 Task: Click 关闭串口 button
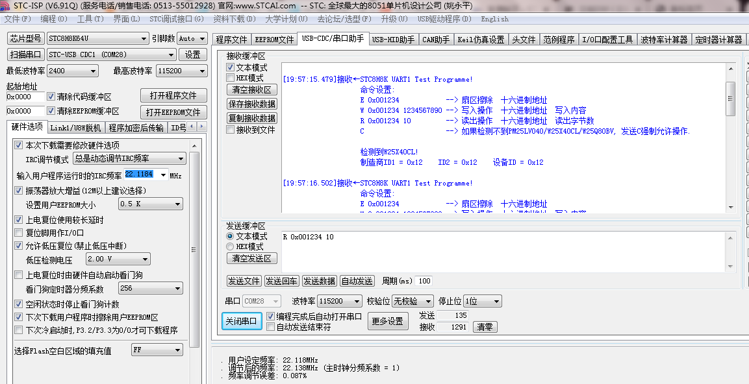click(x=242, y=321)
